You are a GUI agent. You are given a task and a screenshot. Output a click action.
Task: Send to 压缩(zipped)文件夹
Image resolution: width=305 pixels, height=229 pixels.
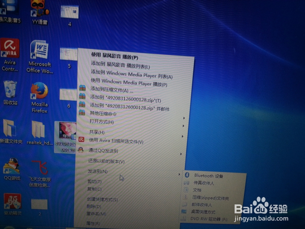point(210,198)
